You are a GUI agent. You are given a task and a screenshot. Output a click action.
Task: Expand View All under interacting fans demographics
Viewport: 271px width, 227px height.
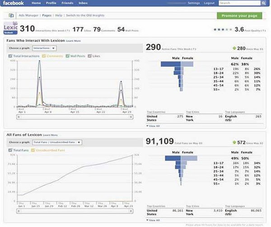click(153, 126)
